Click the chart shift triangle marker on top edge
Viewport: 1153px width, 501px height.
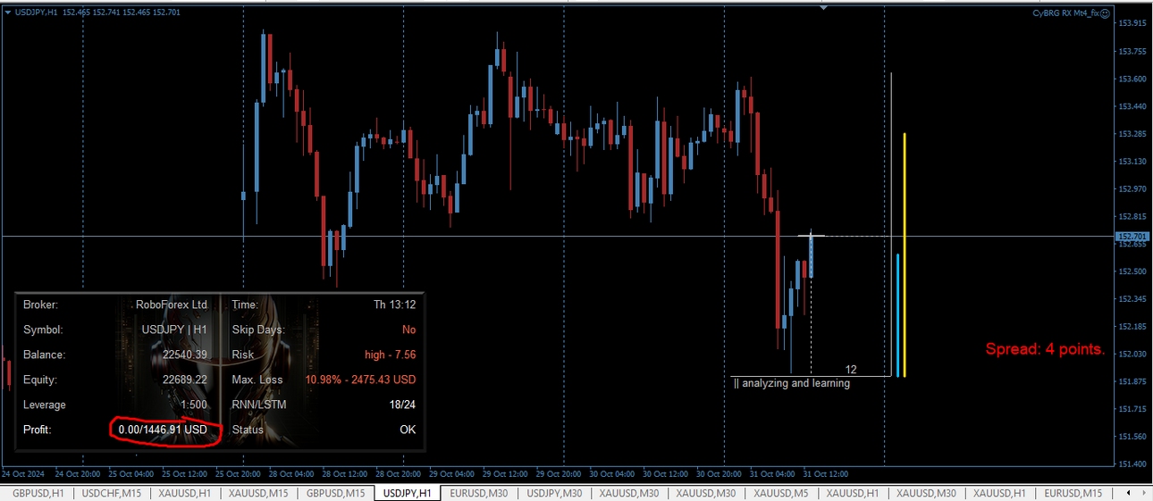(x=824, y=7)
